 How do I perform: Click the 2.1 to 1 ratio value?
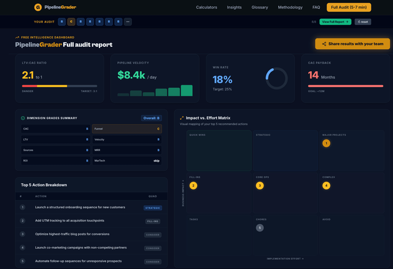click(32, 75)
